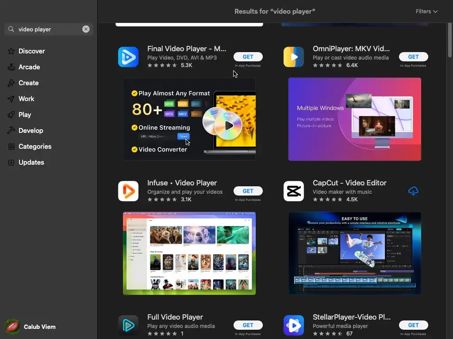Open OmniPlayer: MKV Vid... title

pyautogui.click(x=351, y=49)
